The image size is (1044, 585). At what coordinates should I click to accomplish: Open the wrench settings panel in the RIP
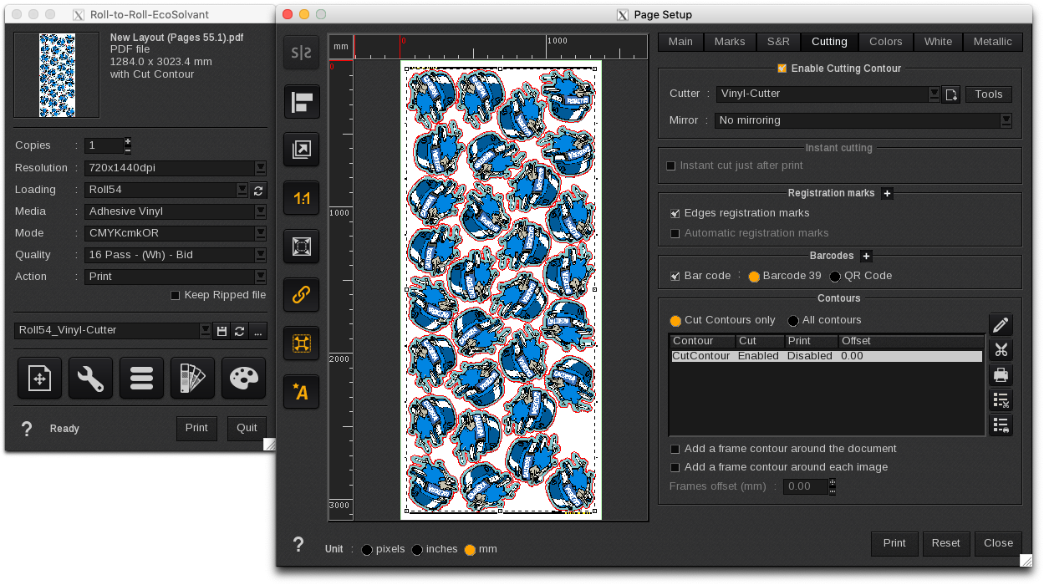89,378
